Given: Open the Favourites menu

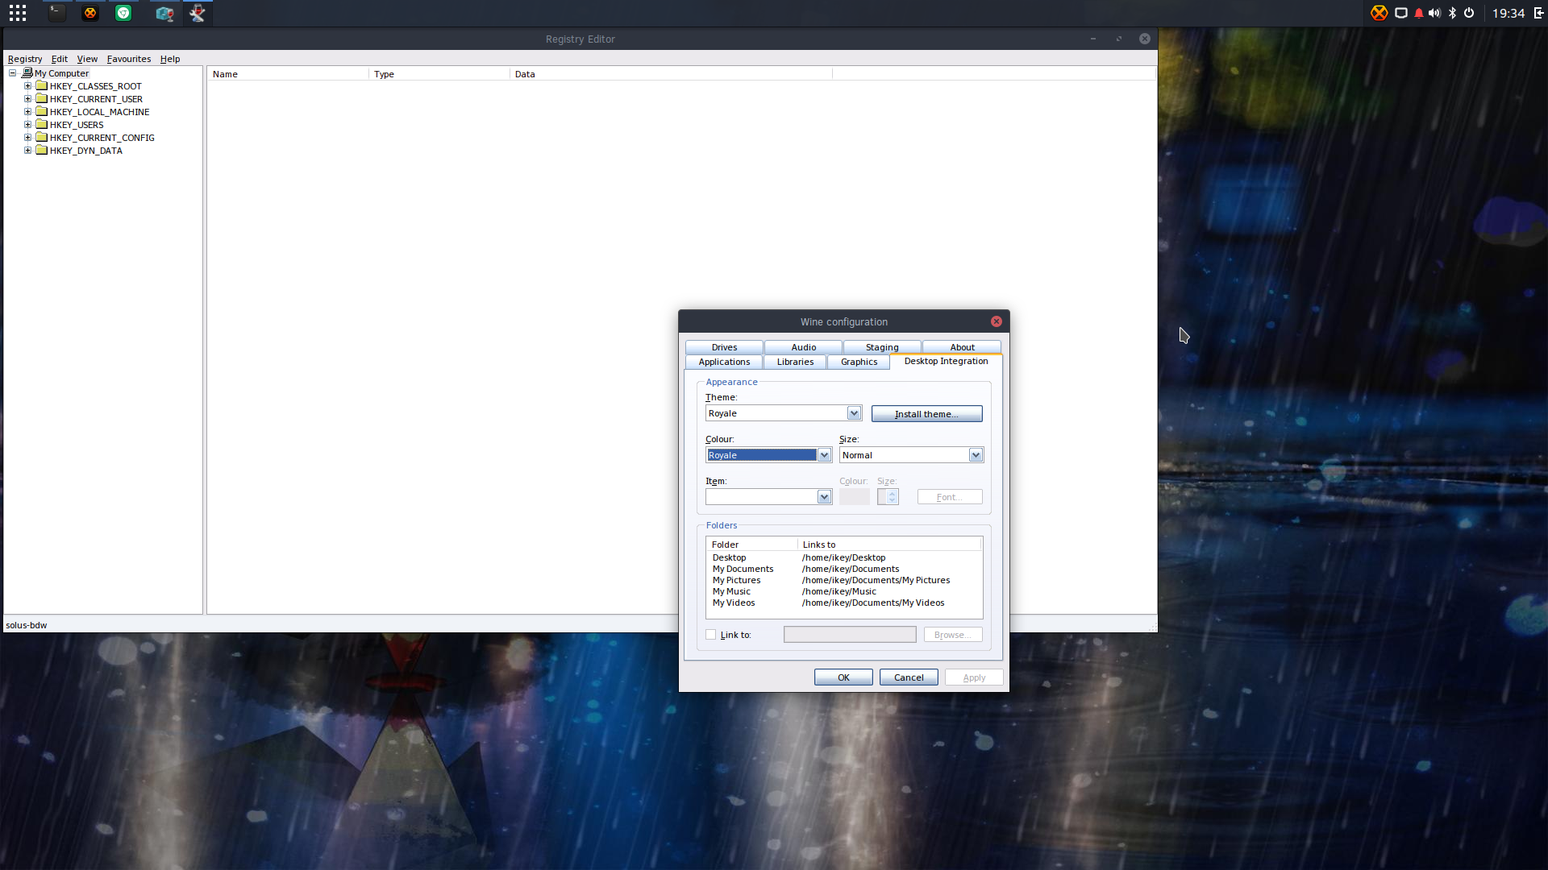Looking at the screenshot, I should pos(129,59).
